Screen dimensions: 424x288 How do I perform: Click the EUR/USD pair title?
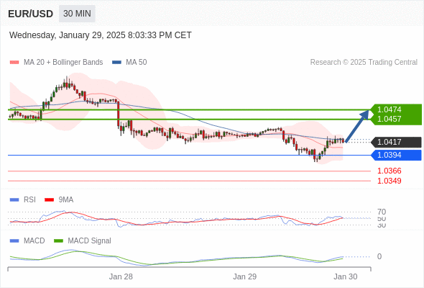(31, 14)
